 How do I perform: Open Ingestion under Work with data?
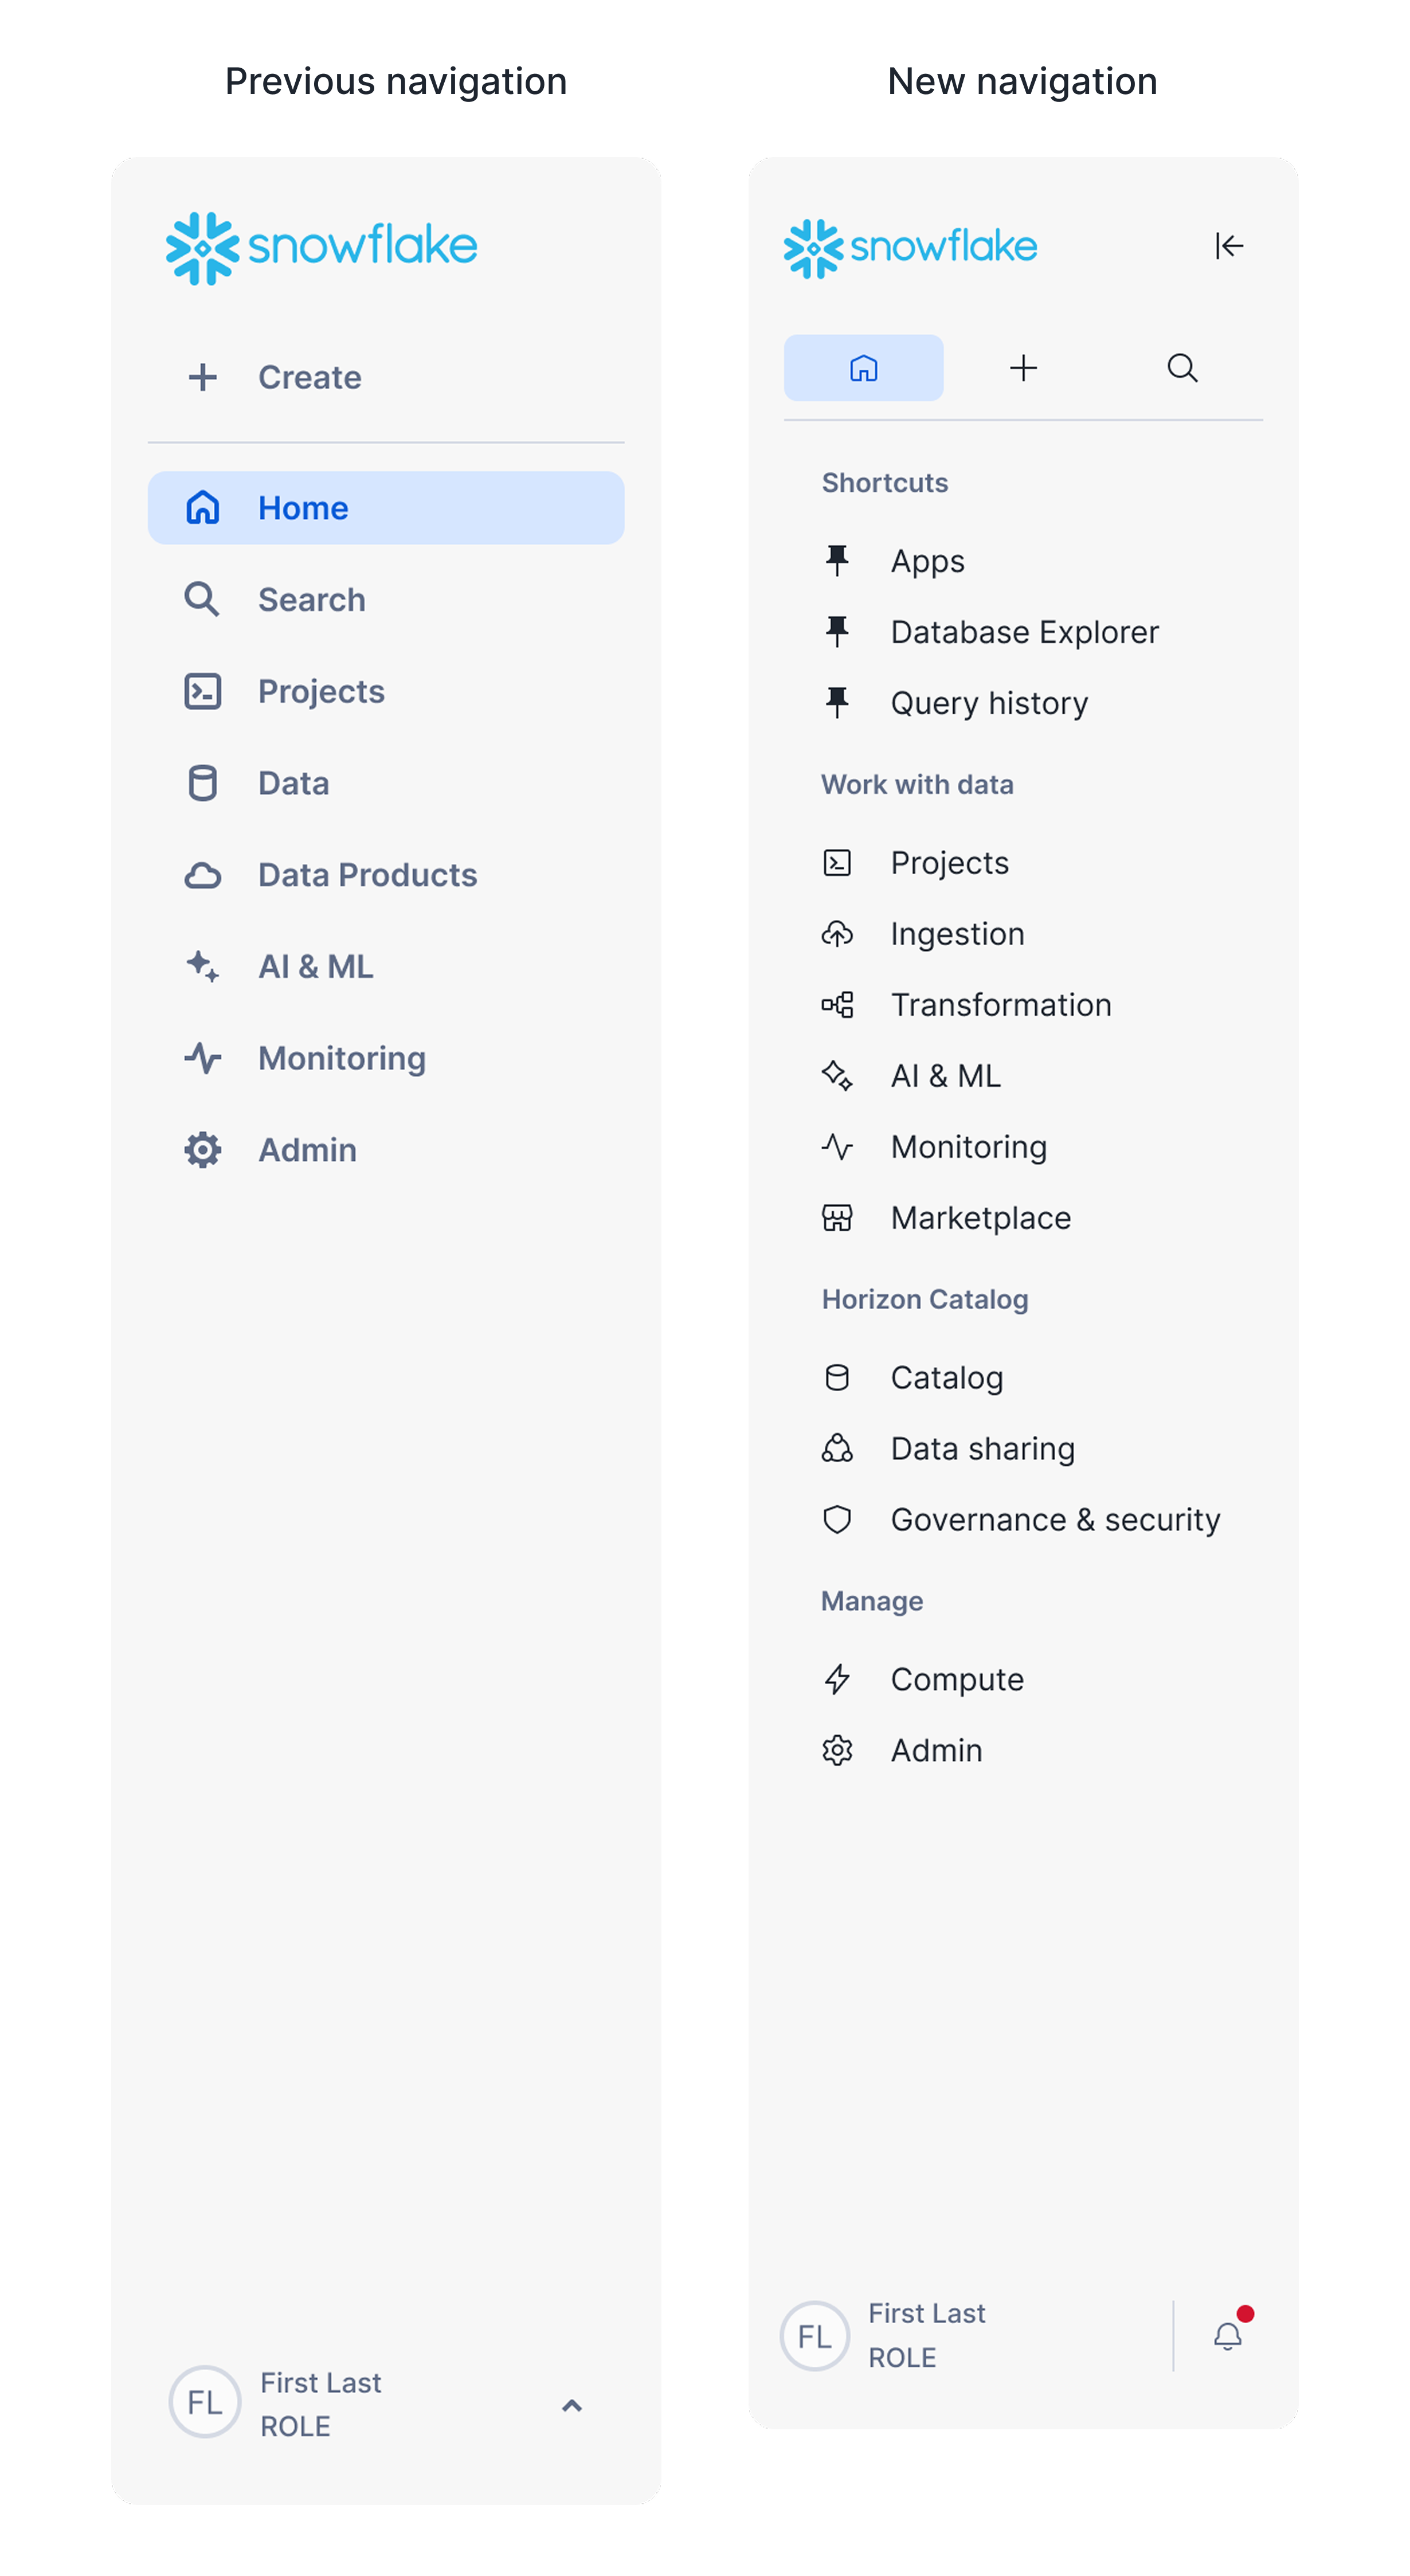[957, 933]
